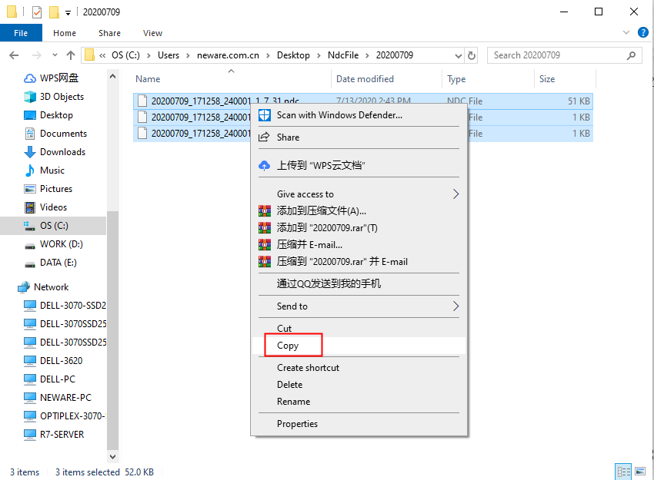Choose 压缩并 E-mail... entry

pos(359,245)
